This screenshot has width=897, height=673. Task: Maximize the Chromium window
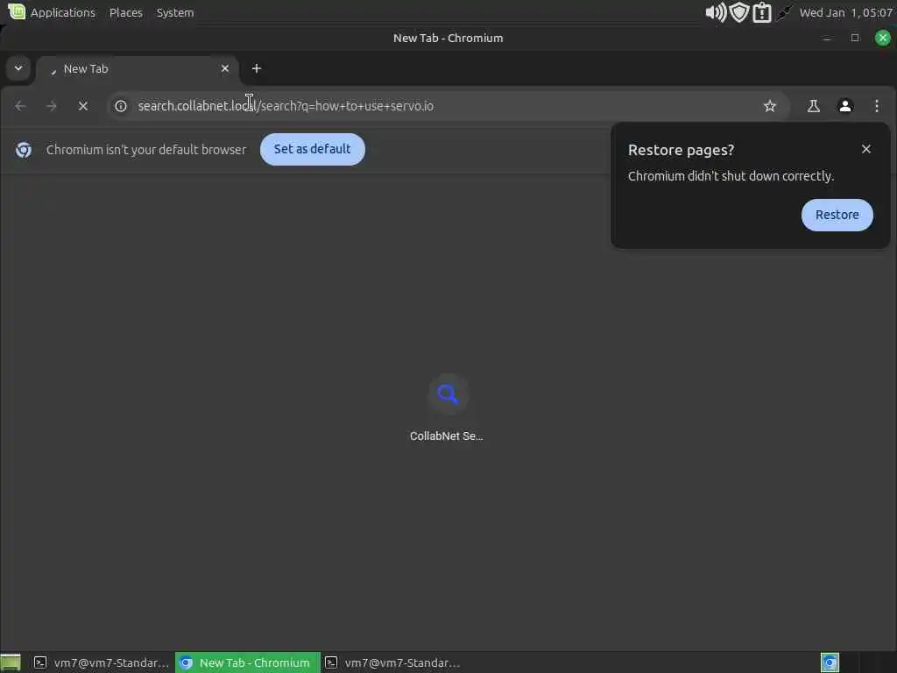[x=855, y=38]
